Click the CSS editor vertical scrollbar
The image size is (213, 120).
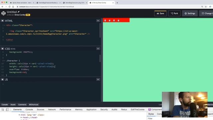(100, 58)
